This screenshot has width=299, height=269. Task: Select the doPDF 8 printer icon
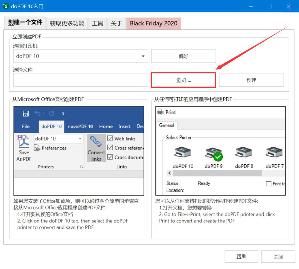pos(244,152)
